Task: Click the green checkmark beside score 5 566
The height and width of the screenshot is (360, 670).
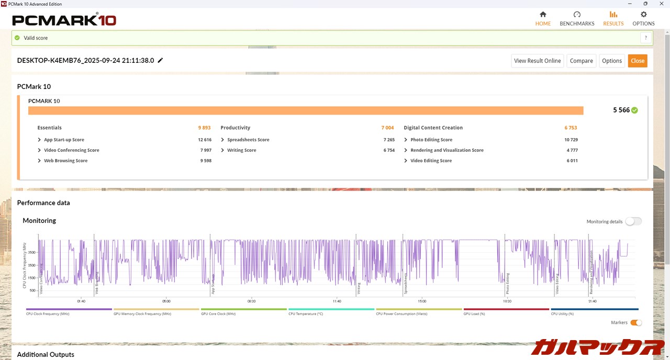Action: coord(634,110)
